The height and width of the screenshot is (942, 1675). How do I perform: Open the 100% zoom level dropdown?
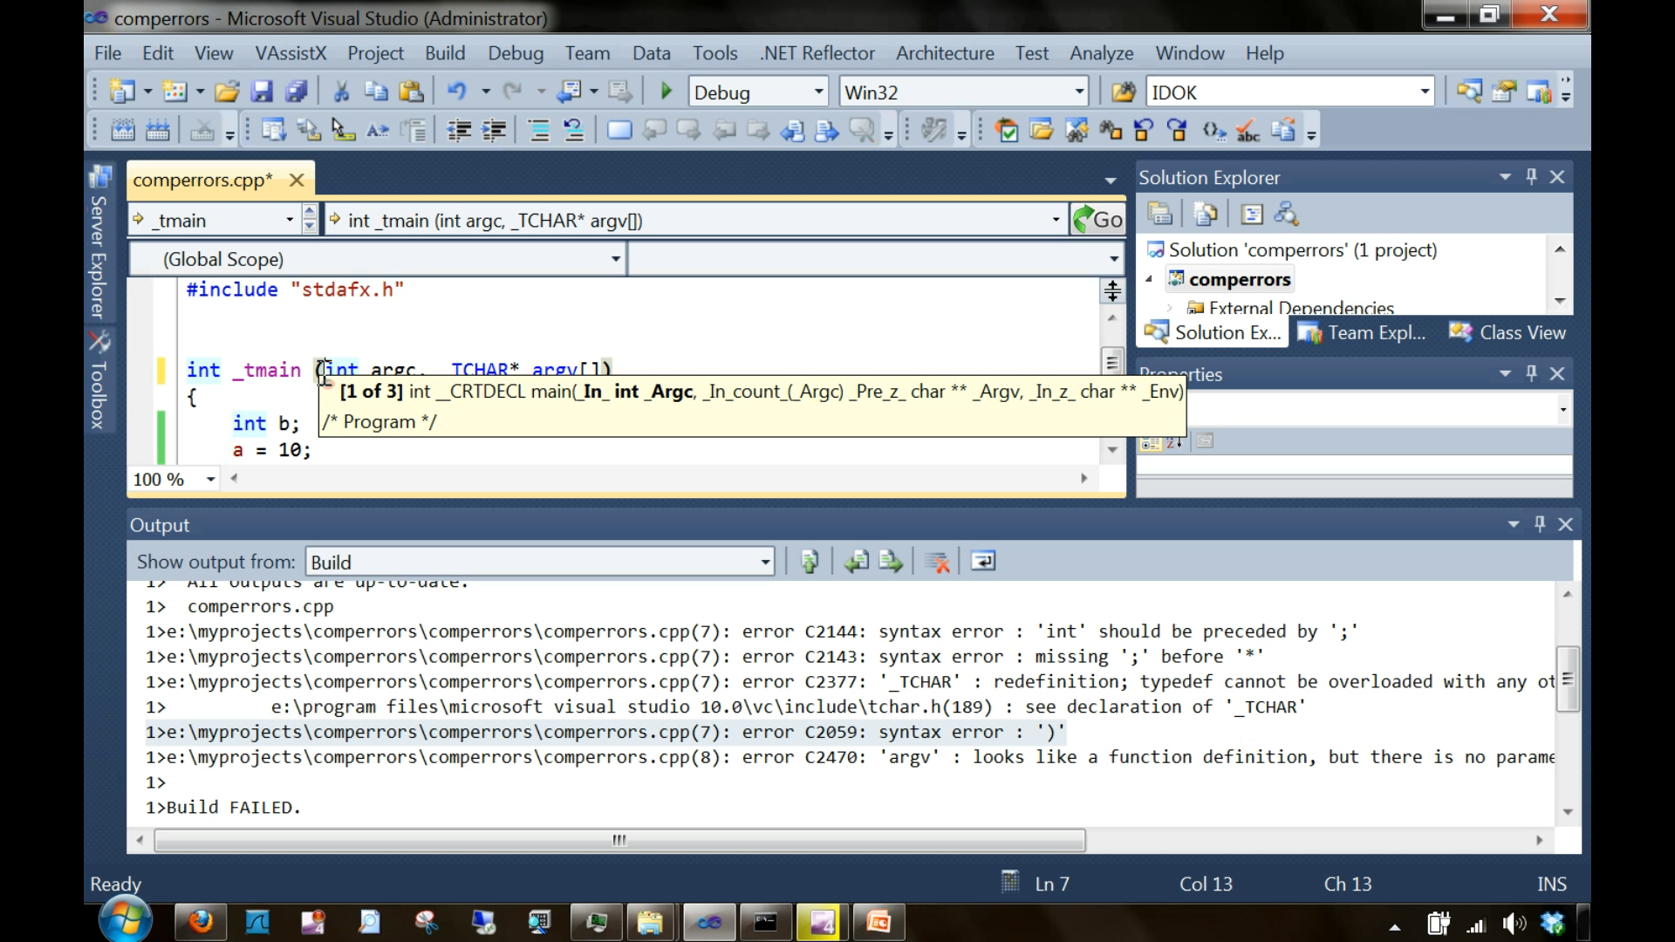pos(209,479)
